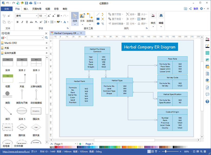Open the comments panel in right sidebar

[x=207, y=95]
